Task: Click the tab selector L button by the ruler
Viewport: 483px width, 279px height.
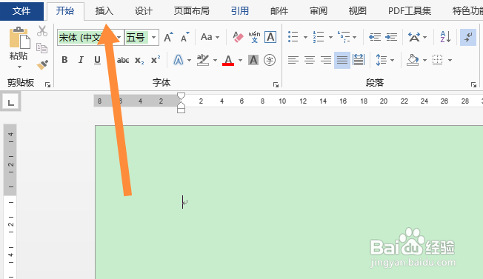Action: point(11,102)
